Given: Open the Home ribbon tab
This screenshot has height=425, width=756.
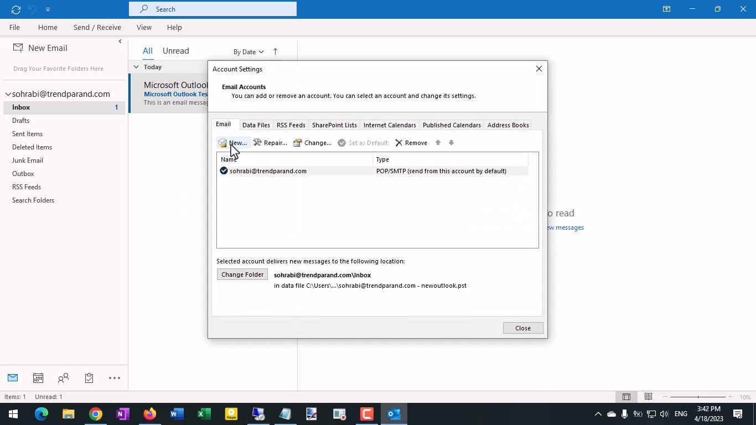Looking at the screenshot, I should [48, 27].
